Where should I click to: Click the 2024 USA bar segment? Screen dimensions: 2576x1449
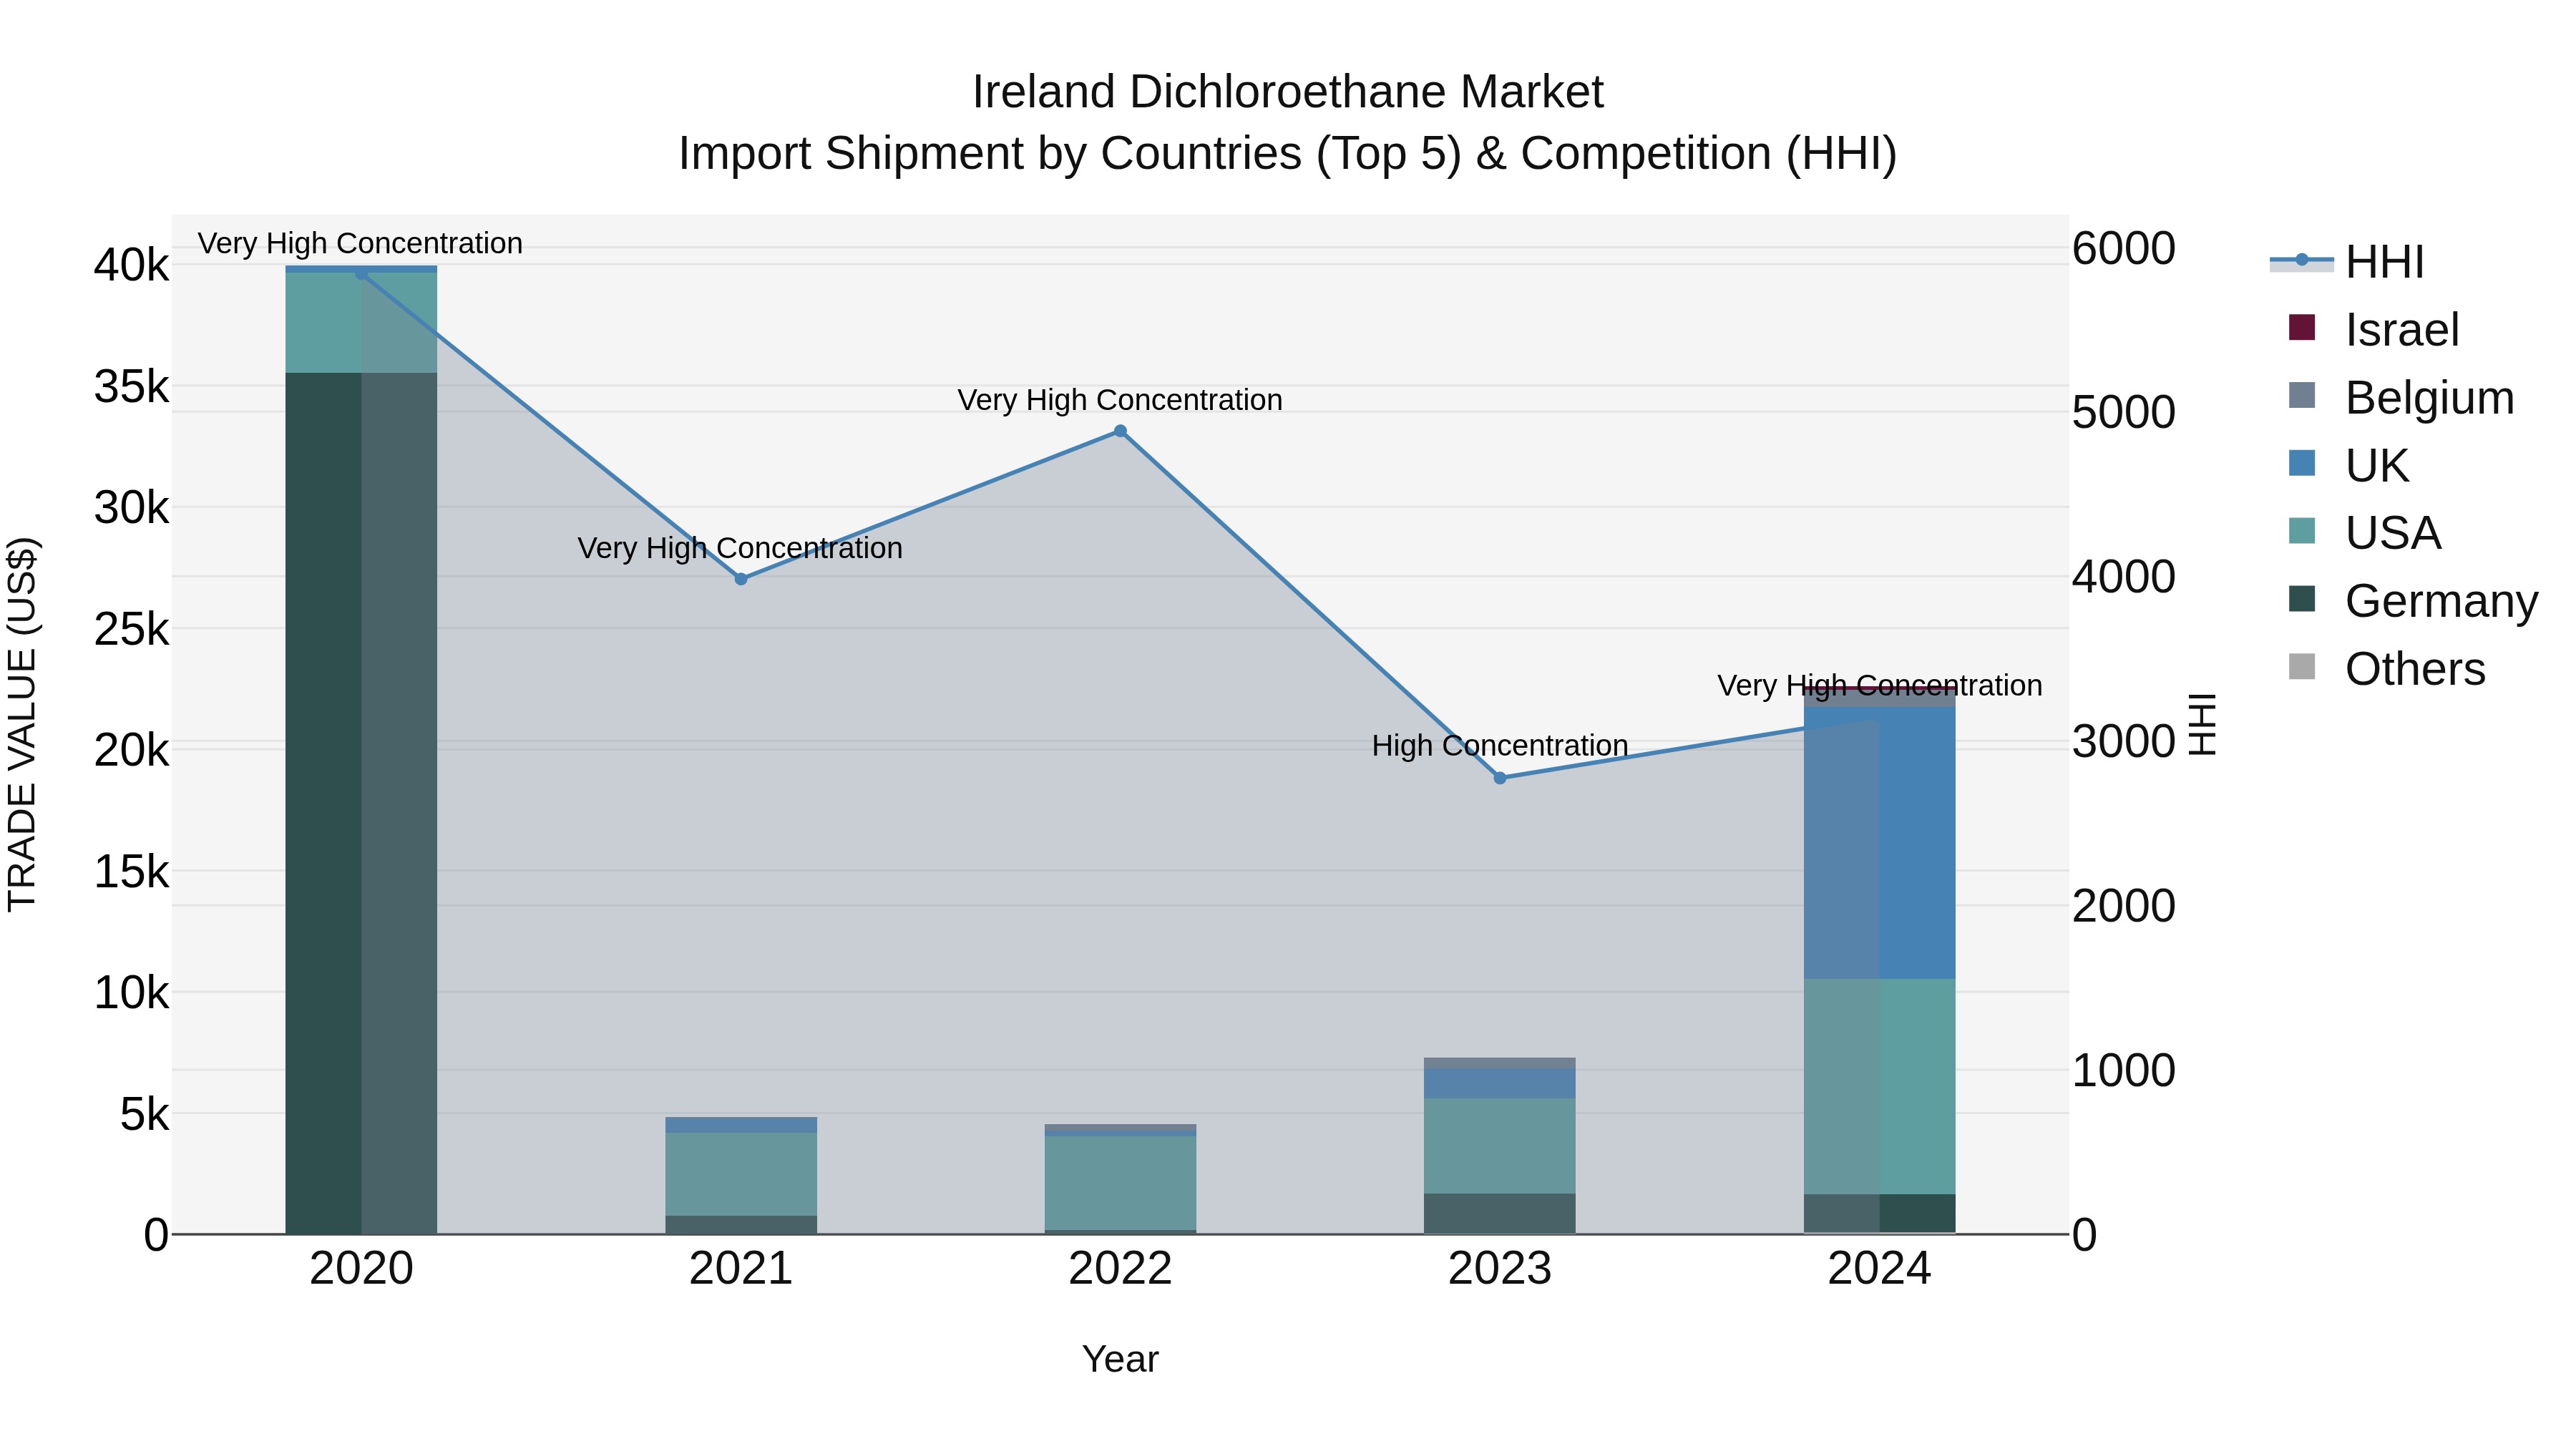click(x=1880, y=1087)
